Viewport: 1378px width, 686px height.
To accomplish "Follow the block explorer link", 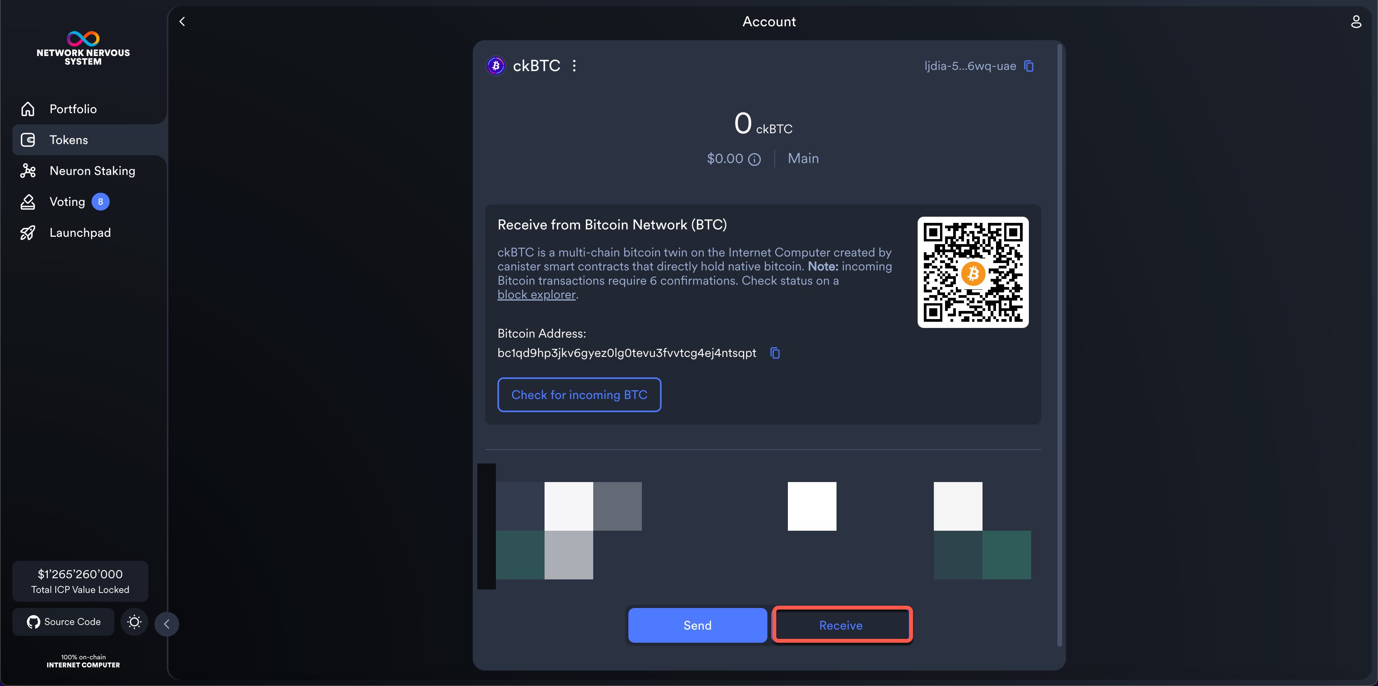I will (536, 295).
